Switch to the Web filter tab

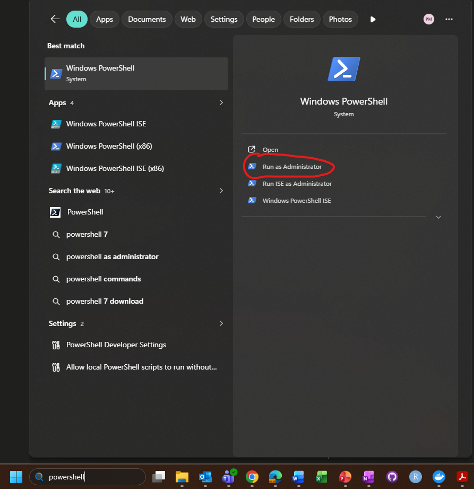point(188,19)
